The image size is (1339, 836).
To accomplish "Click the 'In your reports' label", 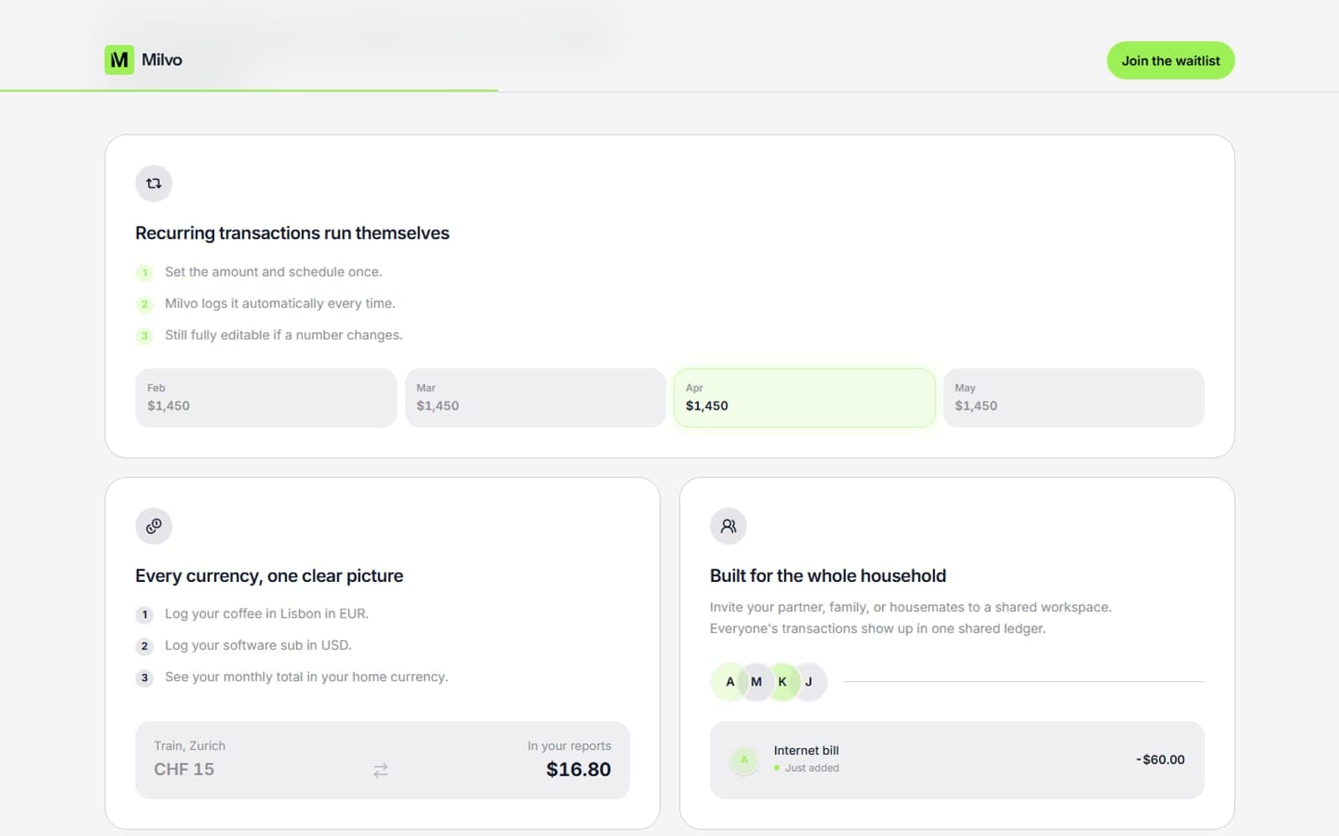I will tap(569, 746).
